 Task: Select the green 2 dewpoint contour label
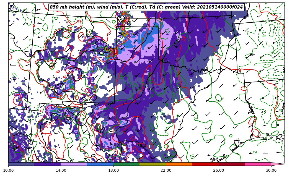[x=255, y=152]
